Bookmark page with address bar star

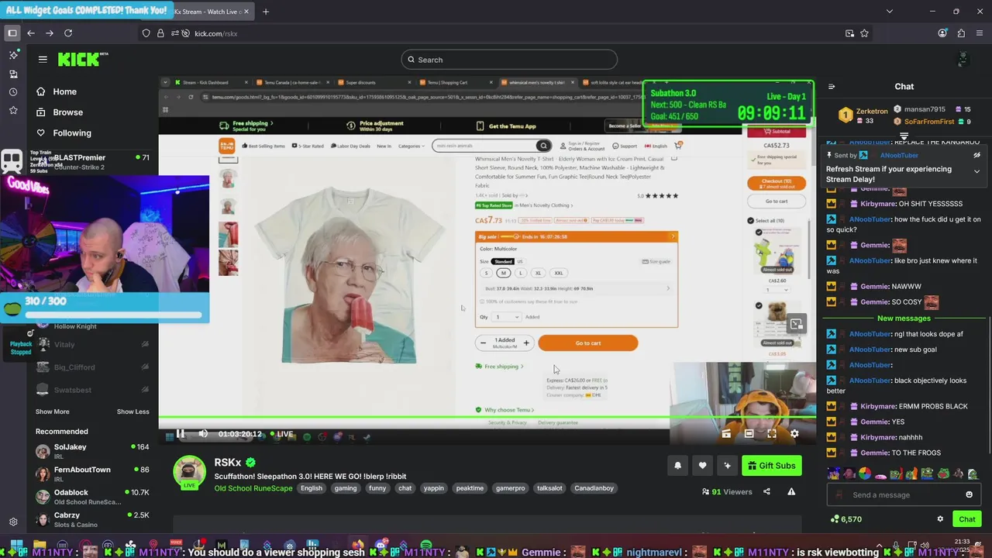[x=864, y=33]
